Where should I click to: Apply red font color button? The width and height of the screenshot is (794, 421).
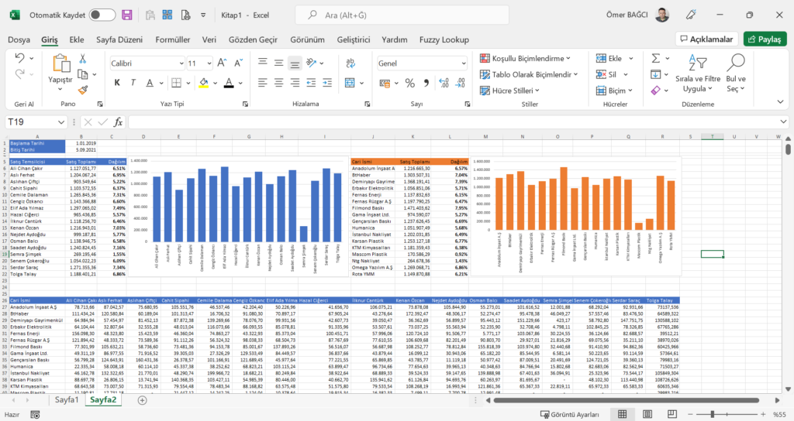(x=229, y=82)
